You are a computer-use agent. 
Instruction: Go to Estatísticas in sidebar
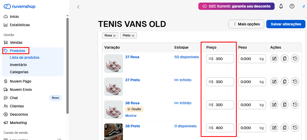pos(20,25)
